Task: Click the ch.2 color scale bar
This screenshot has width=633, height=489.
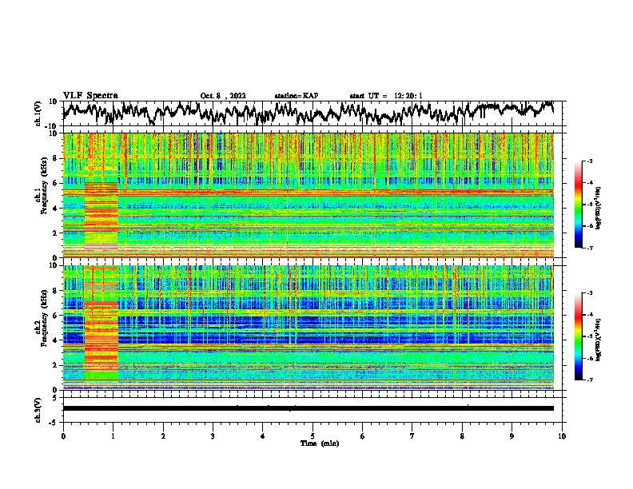Action: click(579, 336)
